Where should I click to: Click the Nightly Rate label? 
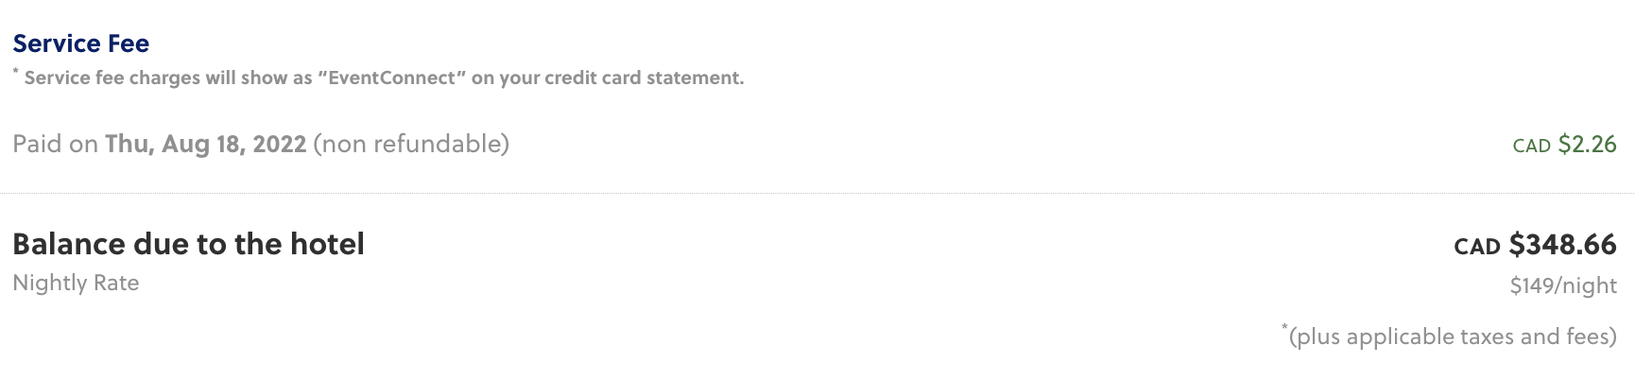point(76,283)
